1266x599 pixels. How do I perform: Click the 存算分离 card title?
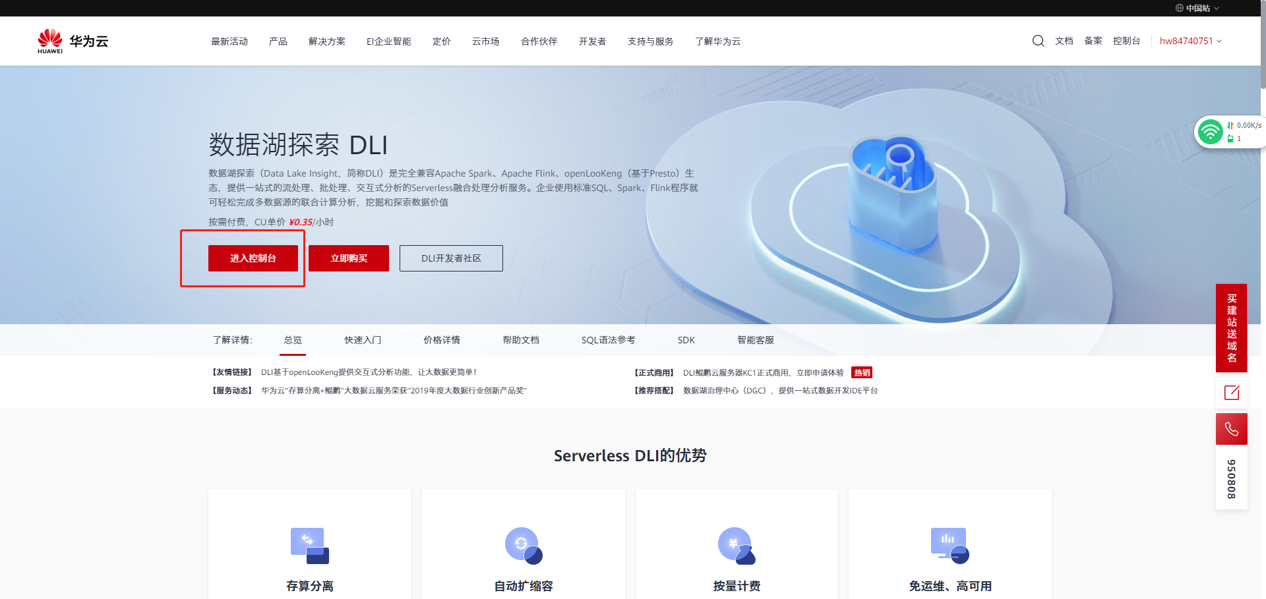pyautogui.click(x=310, y=586)
